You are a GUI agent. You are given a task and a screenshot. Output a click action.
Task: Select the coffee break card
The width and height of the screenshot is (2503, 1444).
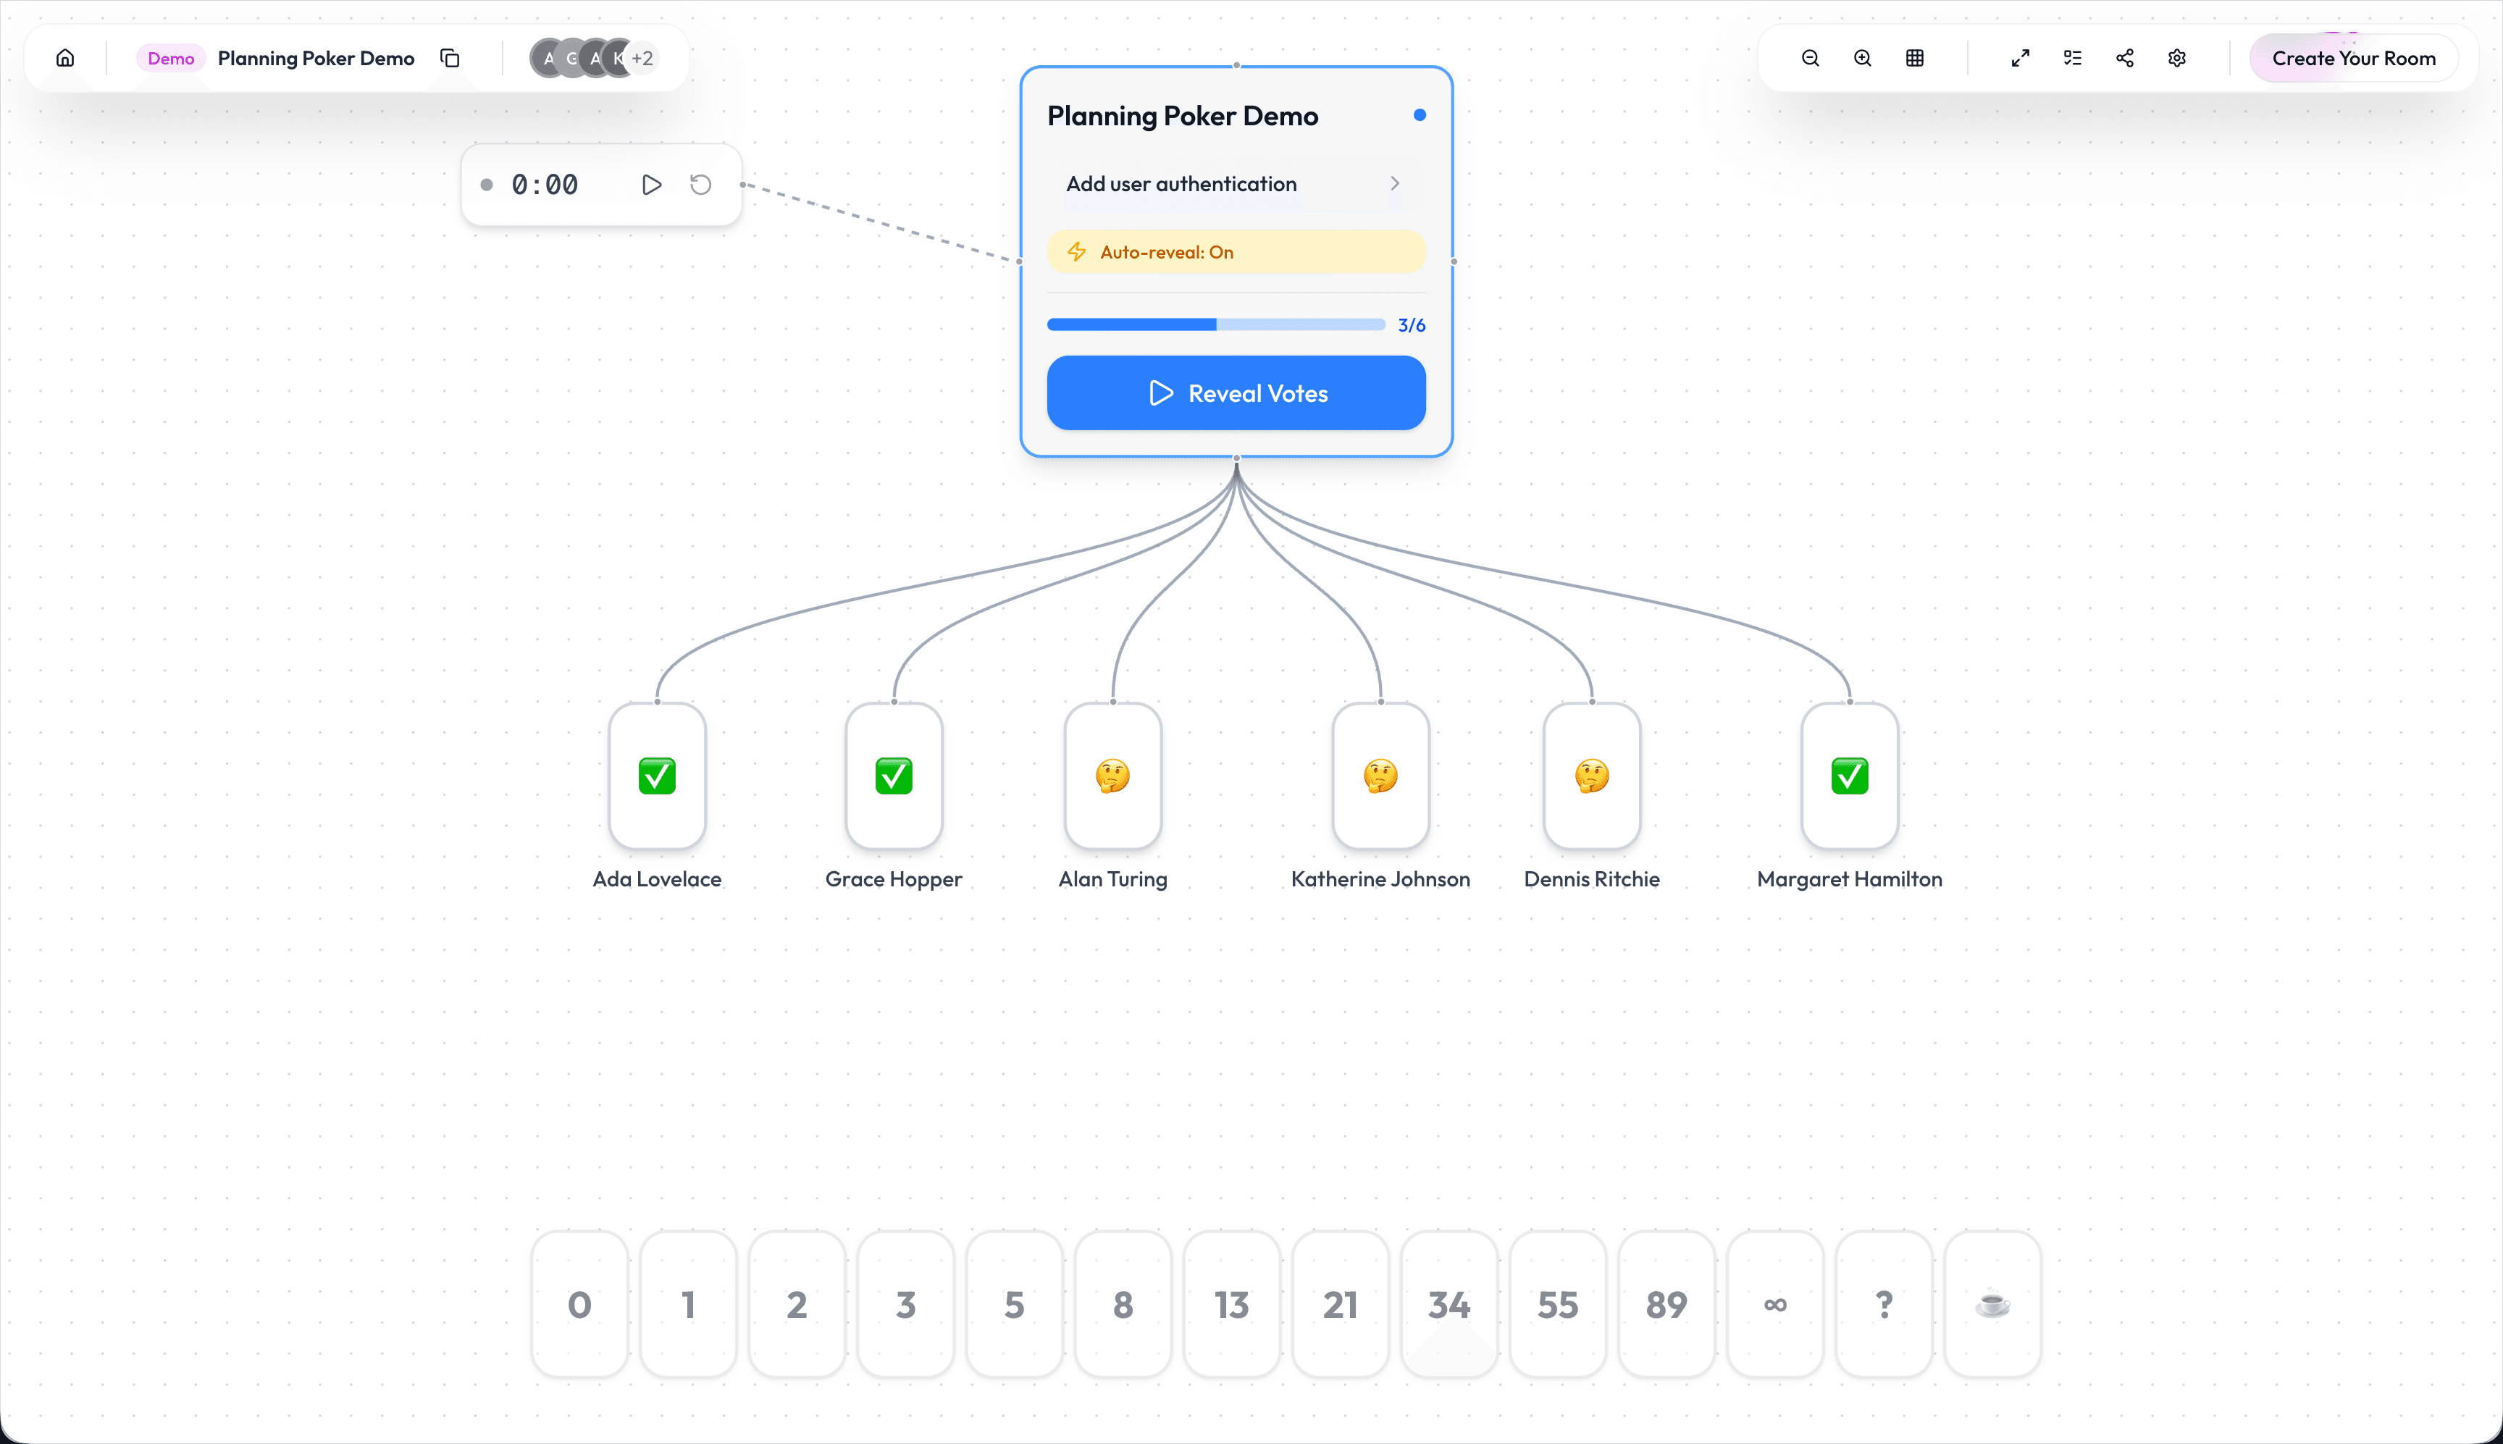(x=1992, y=1304)
